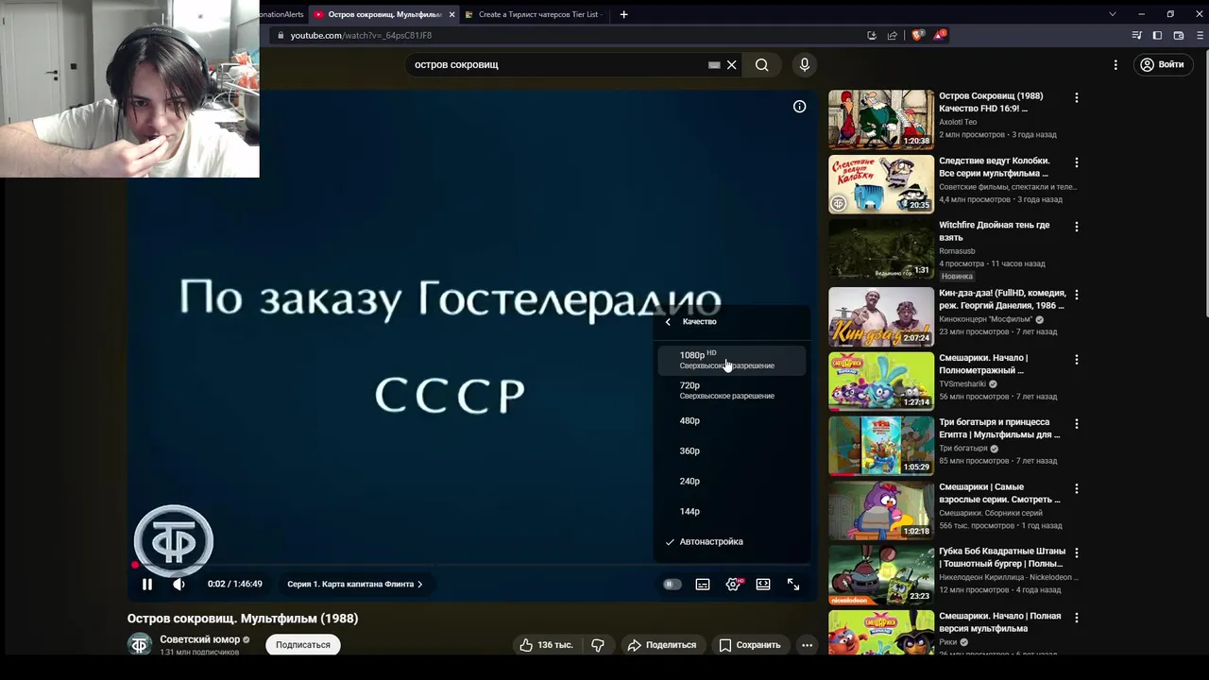Open the video info card icon
The width and height of the screenshot is (1209, 680).
(x=799, y=107)
